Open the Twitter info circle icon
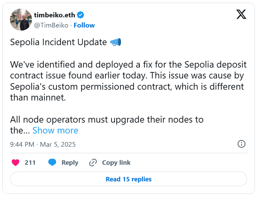This screenshot has height=197, width=258. [241, 144]
